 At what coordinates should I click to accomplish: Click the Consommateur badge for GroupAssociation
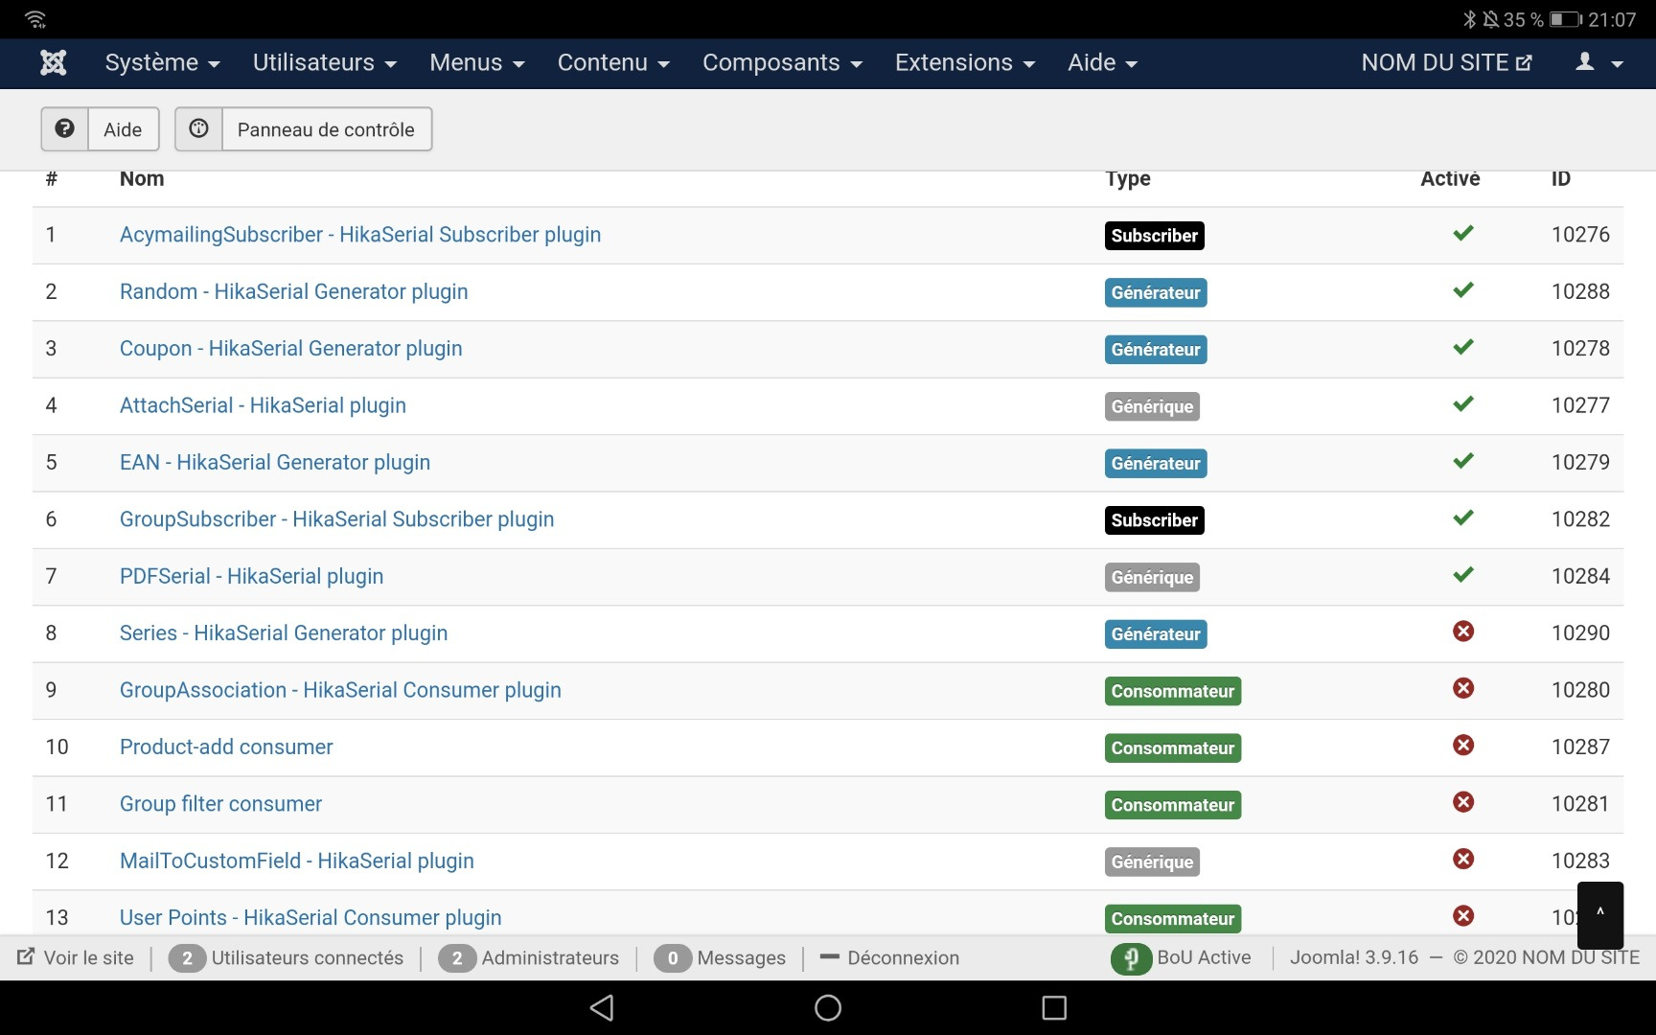click(x=1173, y=691)
